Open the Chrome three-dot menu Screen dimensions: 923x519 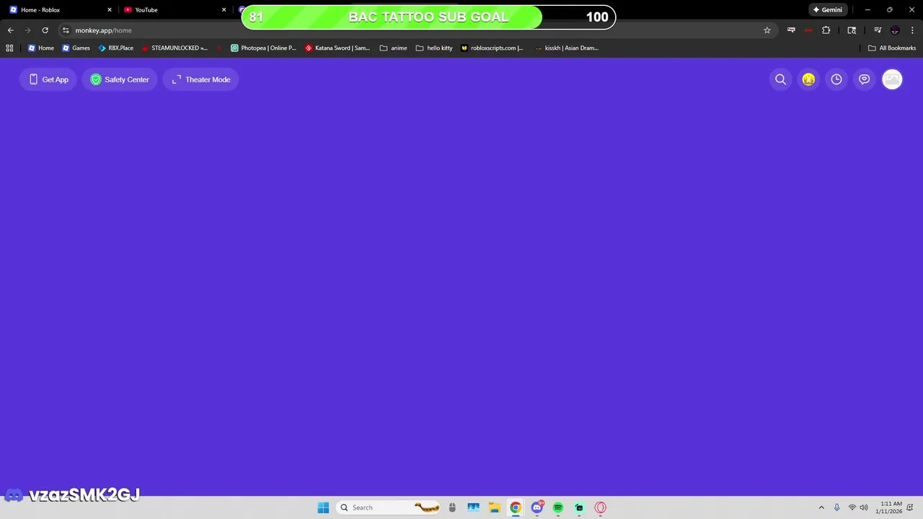click(911, 30)
